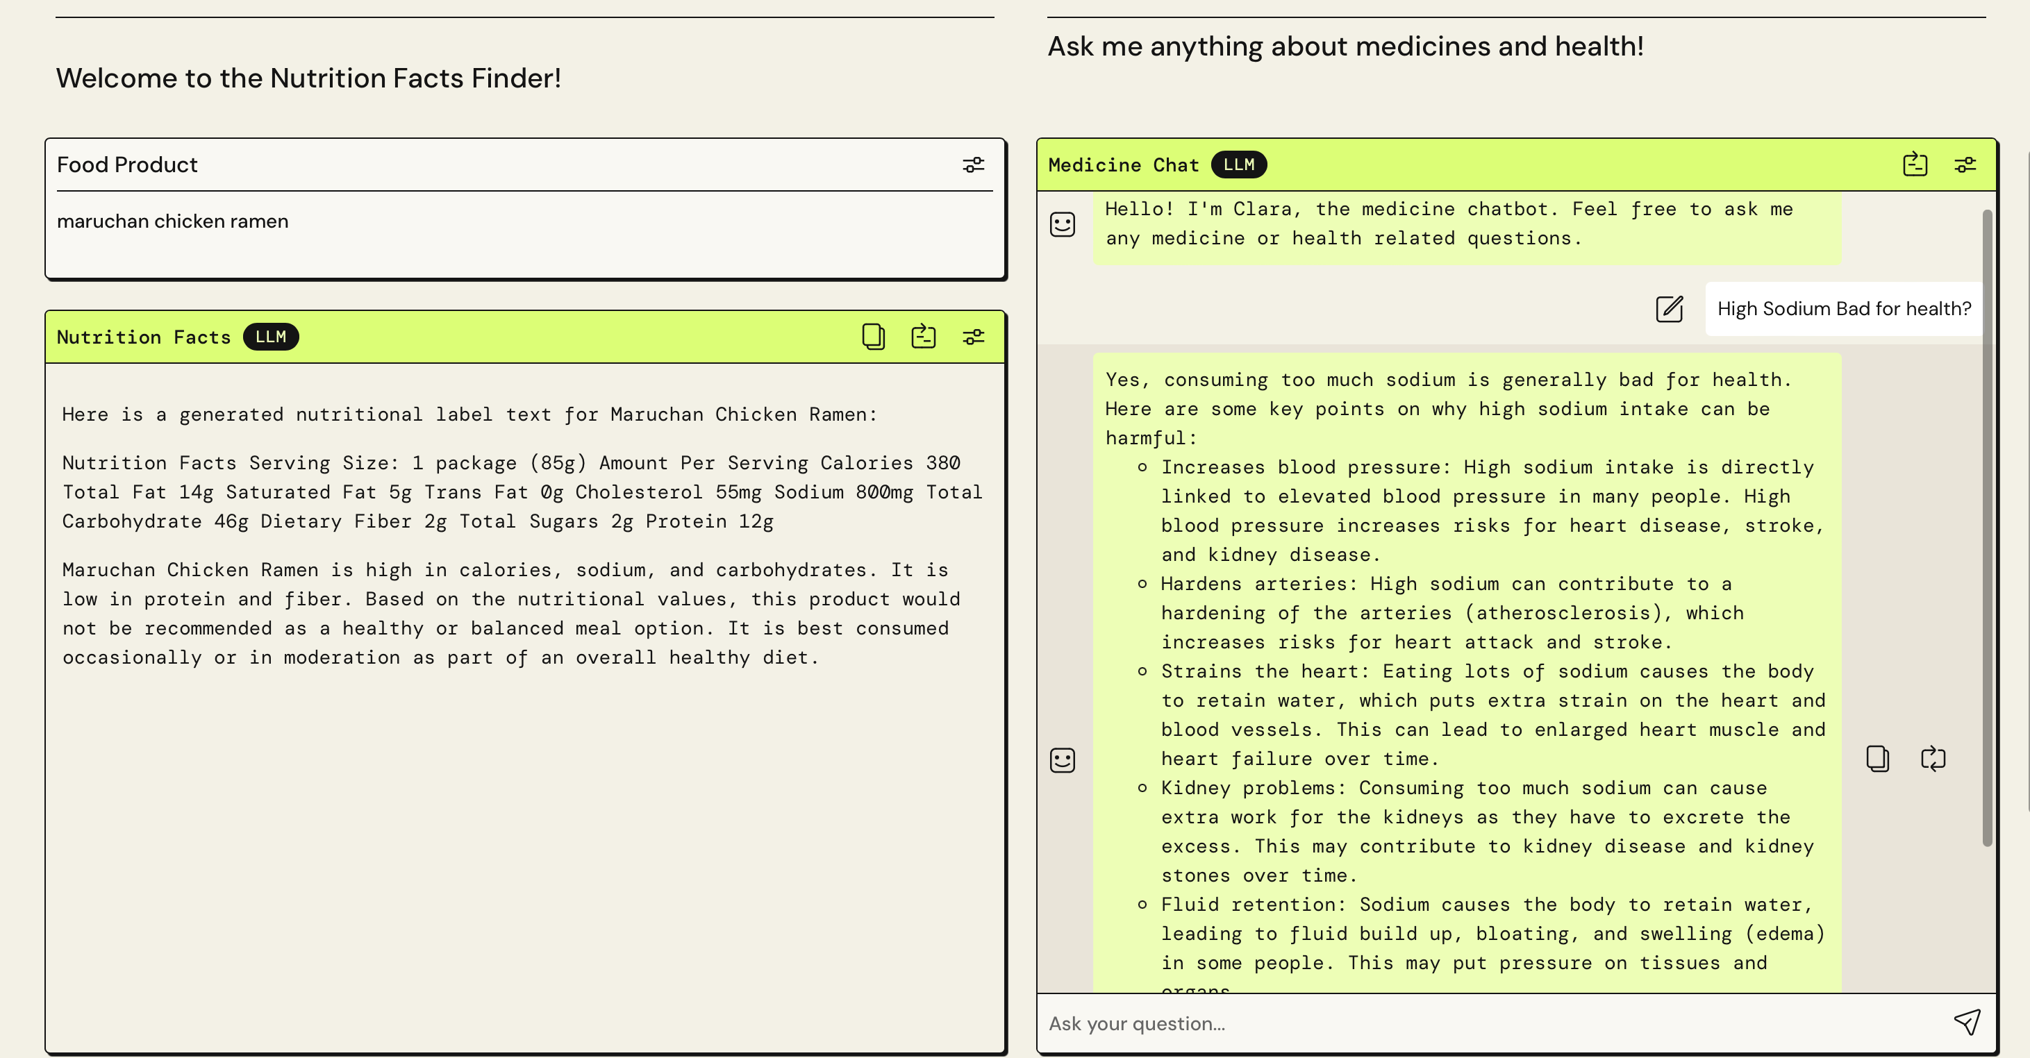Click Clara's avatar beside greeting message
The width and height of the screenshot is (2030, 1058).
tap(1063, 224)
